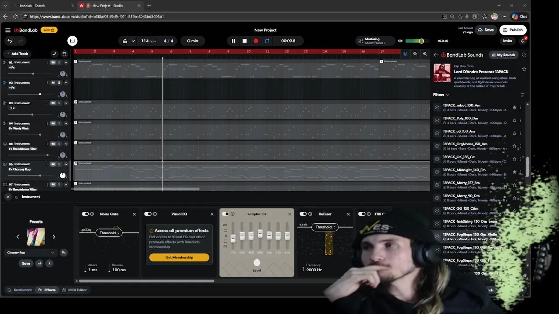Favorite 13PACK_Poly_100_Dm sample
The height and width of the screenshot is (314, 559).
pyautogui.click(x=514, y=120)
